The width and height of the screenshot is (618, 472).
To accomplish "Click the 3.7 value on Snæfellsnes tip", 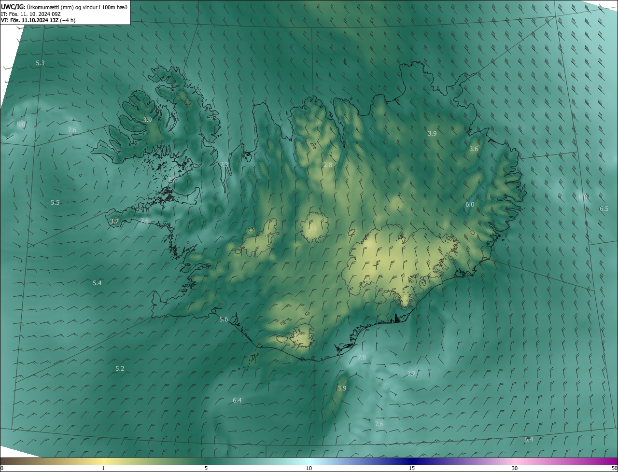I will 114,222.
